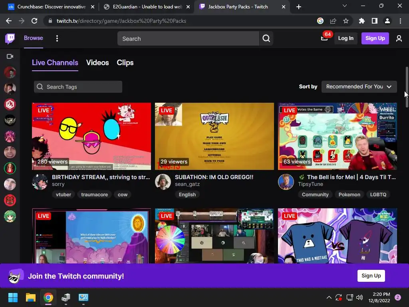Click the Community tag
This screenshot has width=409, height=307.
315,195
